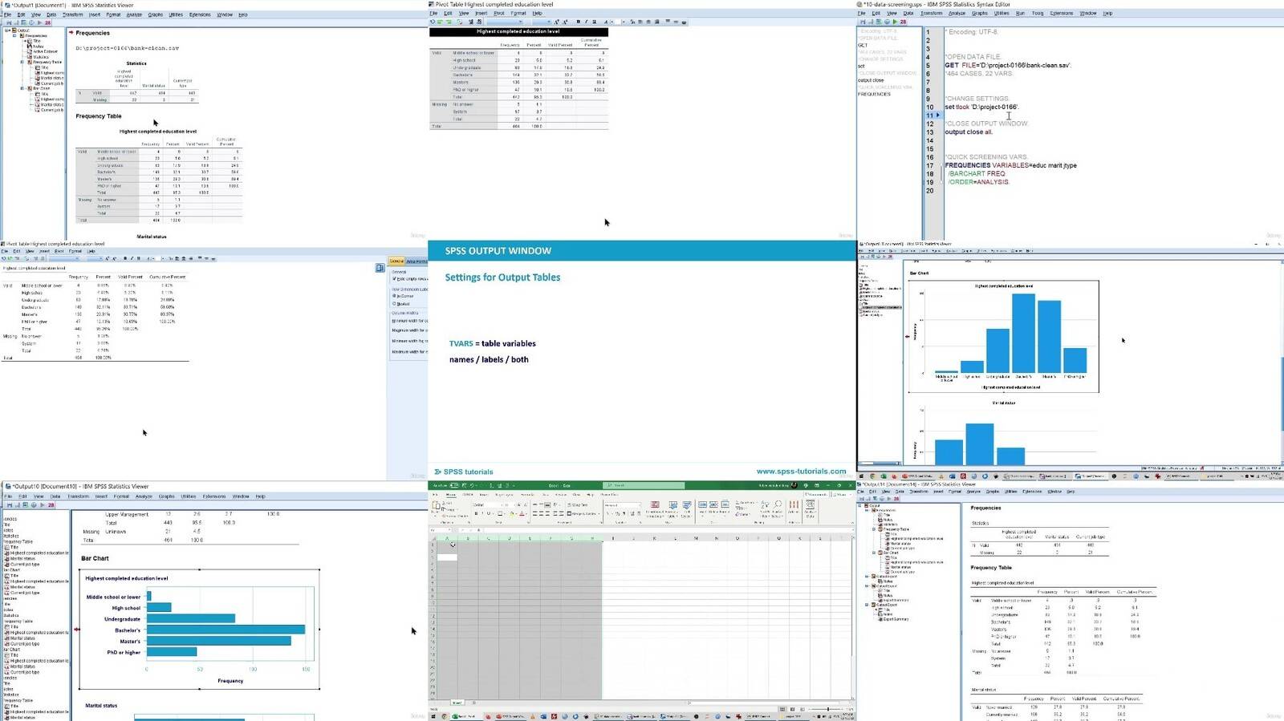
Task: Open Pivot menu in top Pivot Table window
Action: (499, 14)
